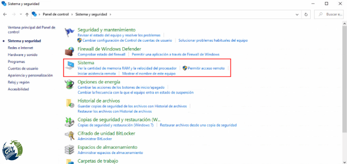Click the Control Panel icon in the address bar
347x164 pixels.
[34, 14]
